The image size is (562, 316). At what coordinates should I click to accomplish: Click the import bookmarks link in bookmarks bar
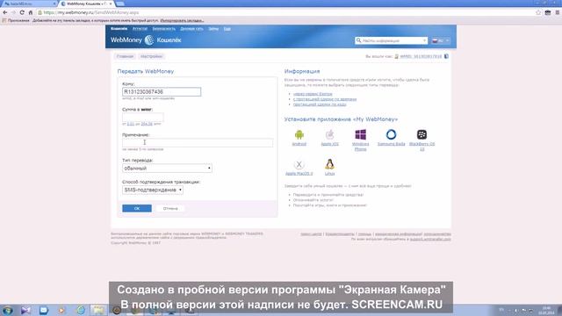point(182,21)
